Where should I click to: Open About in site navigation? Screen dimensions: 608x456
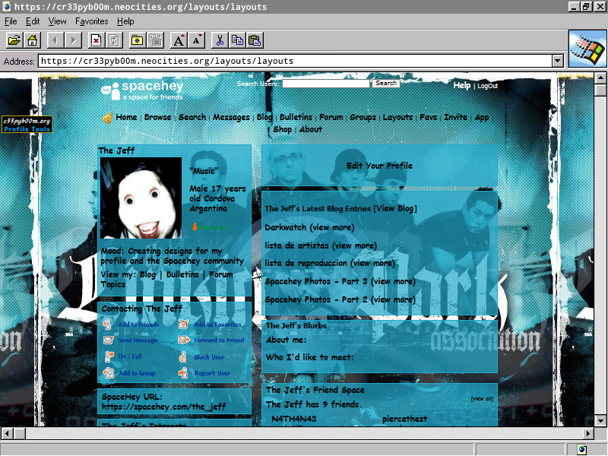[311, 129]
